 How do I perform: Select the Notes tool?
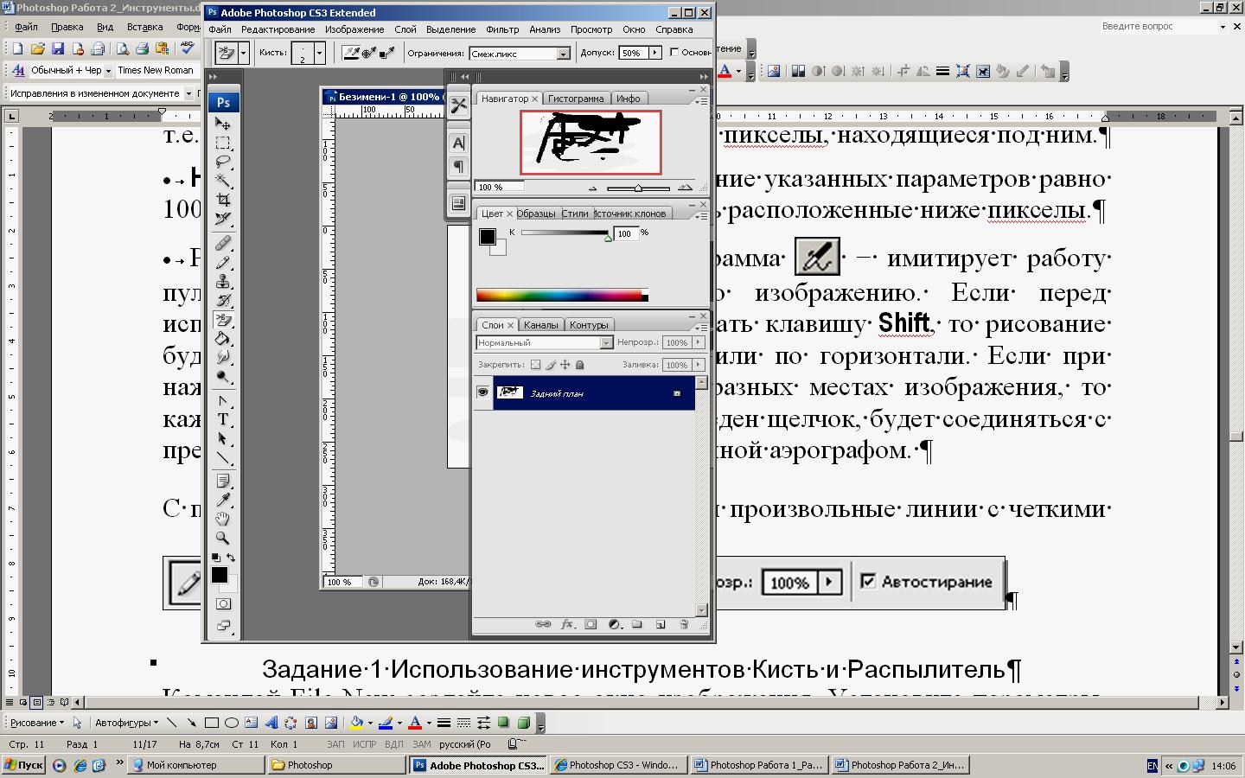223,481
